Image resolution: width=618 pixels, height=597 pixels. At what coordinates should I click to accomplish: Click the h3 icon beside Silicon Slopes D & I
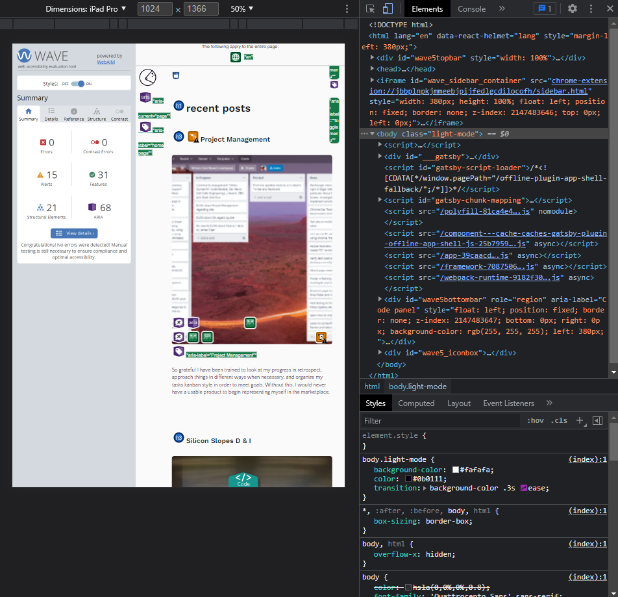179,438
